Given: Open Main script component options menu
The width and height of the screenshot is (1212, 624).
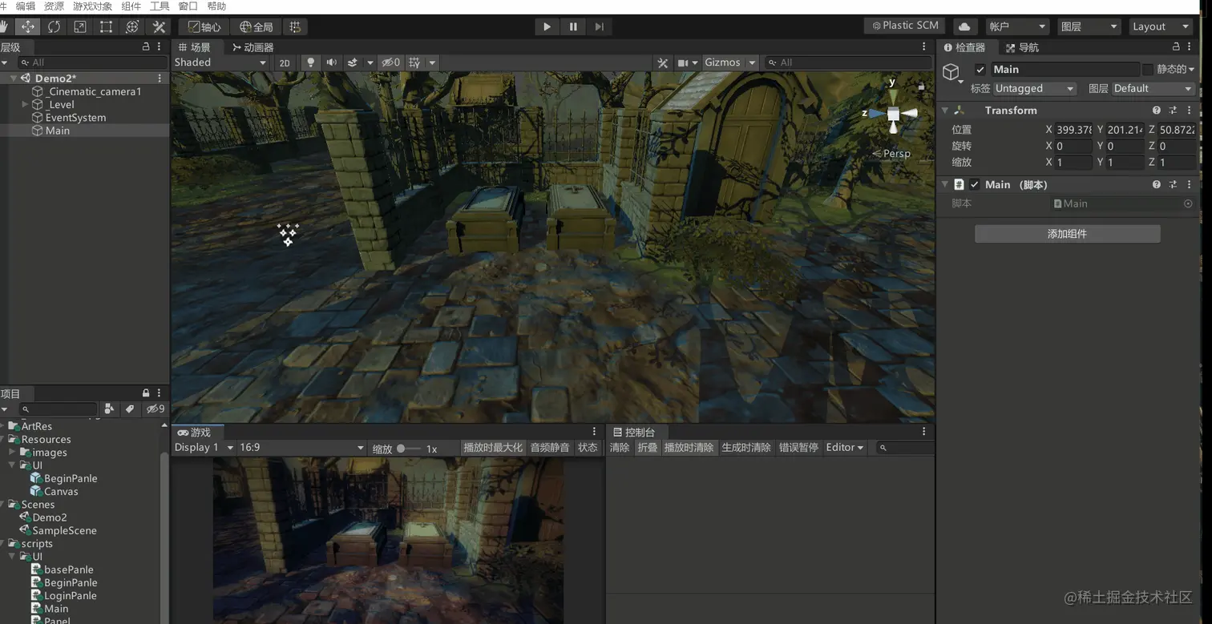Looking at the screenshot, I should click(1190, 184).
